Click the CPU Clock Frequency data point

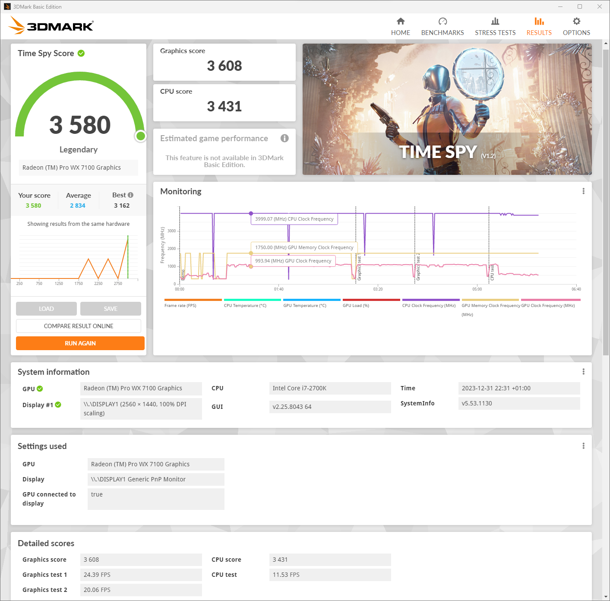[251, 213]
